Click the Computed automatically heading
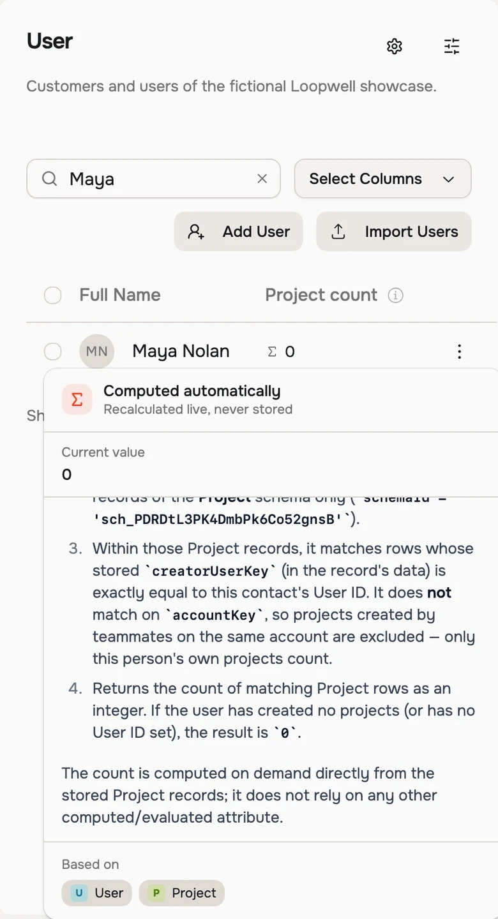 192,391
